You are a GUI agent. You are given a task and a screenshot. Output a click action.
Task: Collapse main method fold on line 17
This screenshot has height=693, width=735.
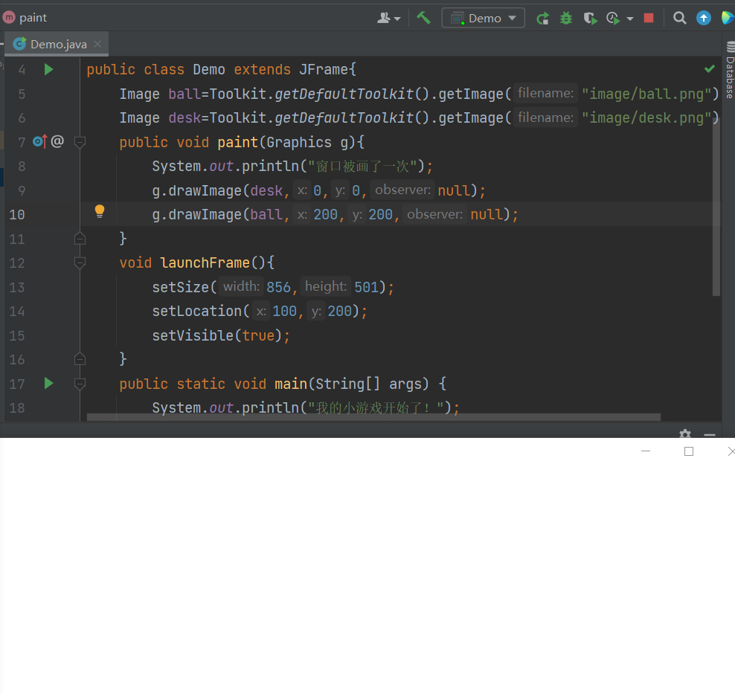click(x=80, y=384)
